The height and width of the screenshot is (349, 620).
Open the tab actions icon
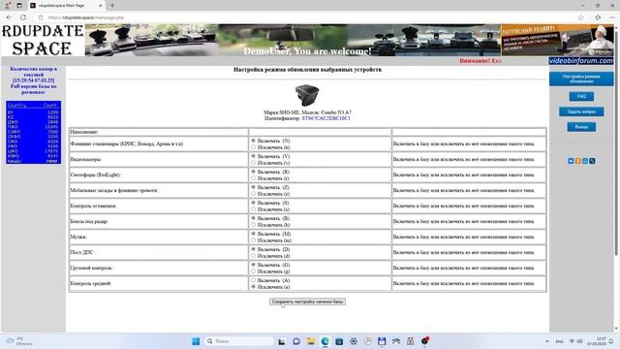tap(19, 6)
